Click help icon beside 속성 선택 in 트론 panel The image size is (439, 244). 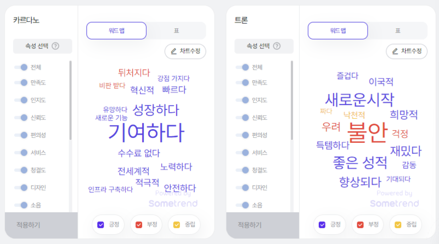[x=277, y=46]
